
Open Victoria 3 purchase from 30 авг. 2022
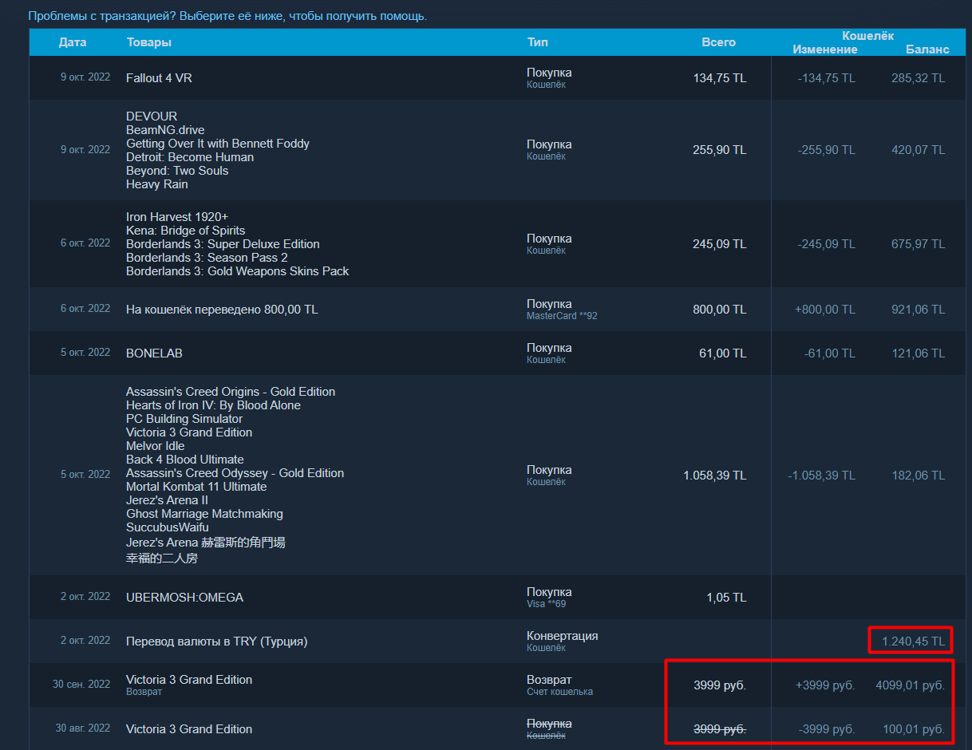coord(496,728)
